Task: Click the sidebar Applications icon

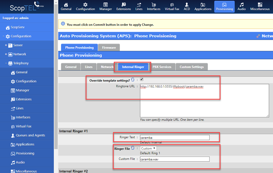Action: tap(13, 144)
